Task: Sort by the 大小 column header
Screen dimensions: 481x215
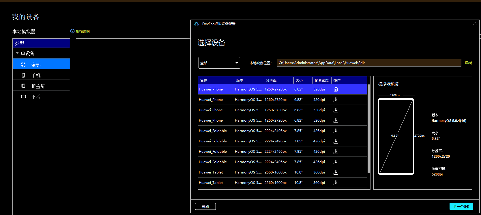Action: click(x=303, y=80)
